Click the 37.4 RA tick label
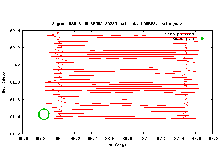 179,139
